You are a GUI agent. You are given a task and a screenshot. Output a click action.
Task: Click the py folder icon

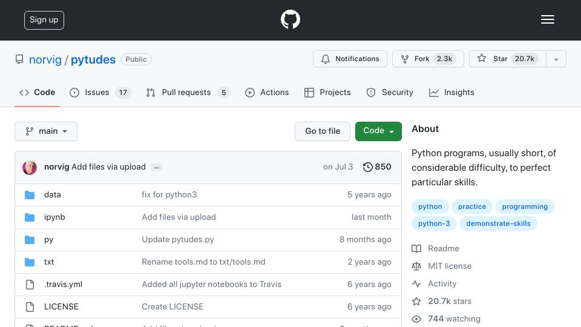click(x=30, y=240)
